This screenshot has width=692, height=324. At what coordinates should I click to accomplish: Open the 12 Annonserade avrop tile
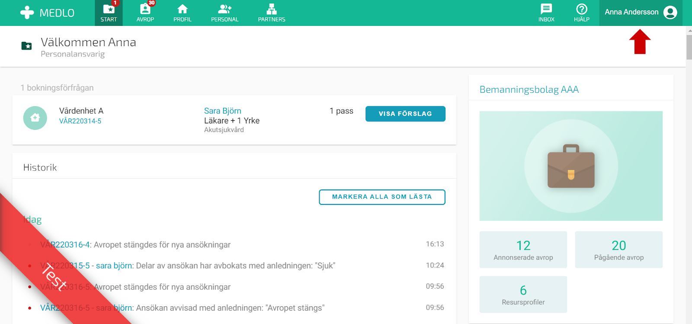pyautogui.click(x=523, y=250)
